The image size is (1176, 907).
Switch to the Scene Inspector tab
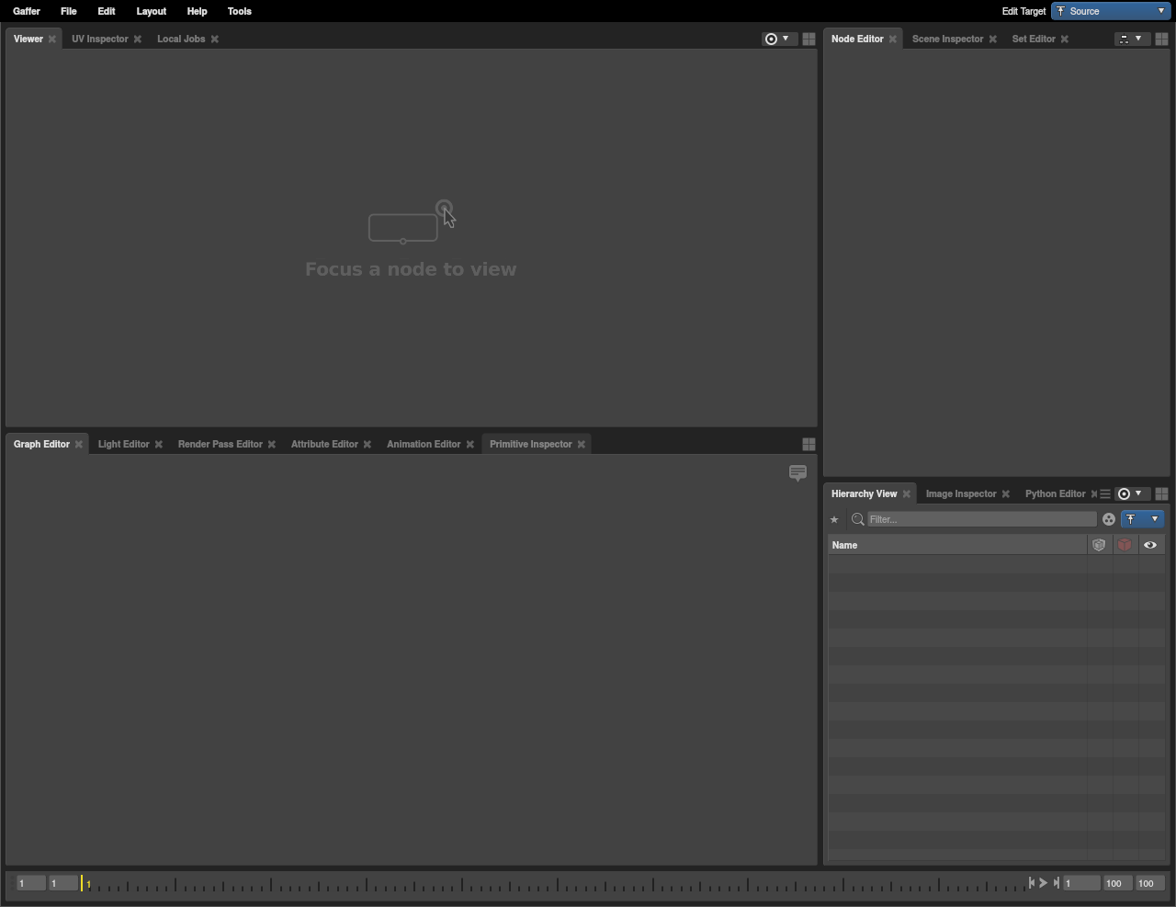(x=947, y=40)
